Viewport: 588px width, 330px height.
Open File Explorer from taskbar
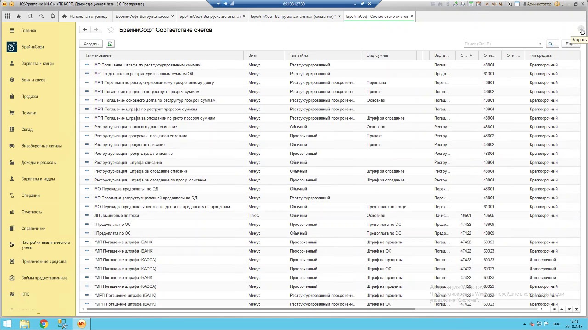click(x=25, y=324)
